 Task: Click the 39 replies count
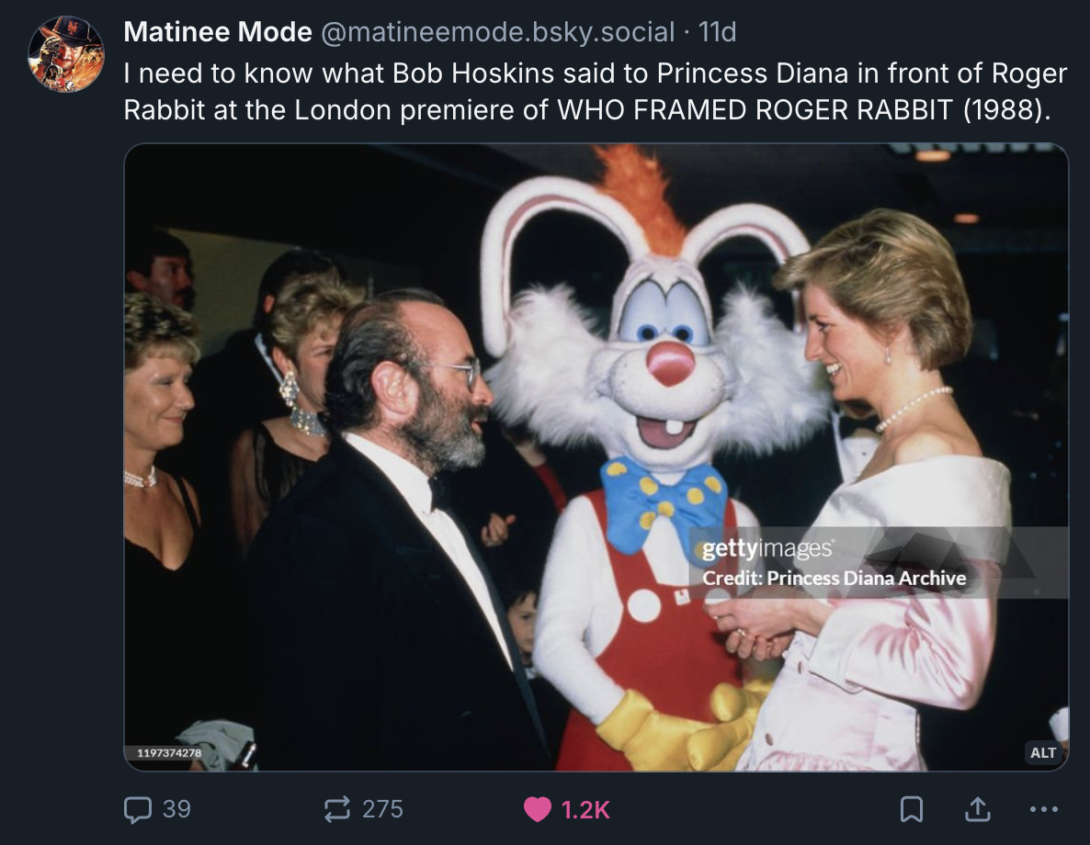click(x=176, y=808)
